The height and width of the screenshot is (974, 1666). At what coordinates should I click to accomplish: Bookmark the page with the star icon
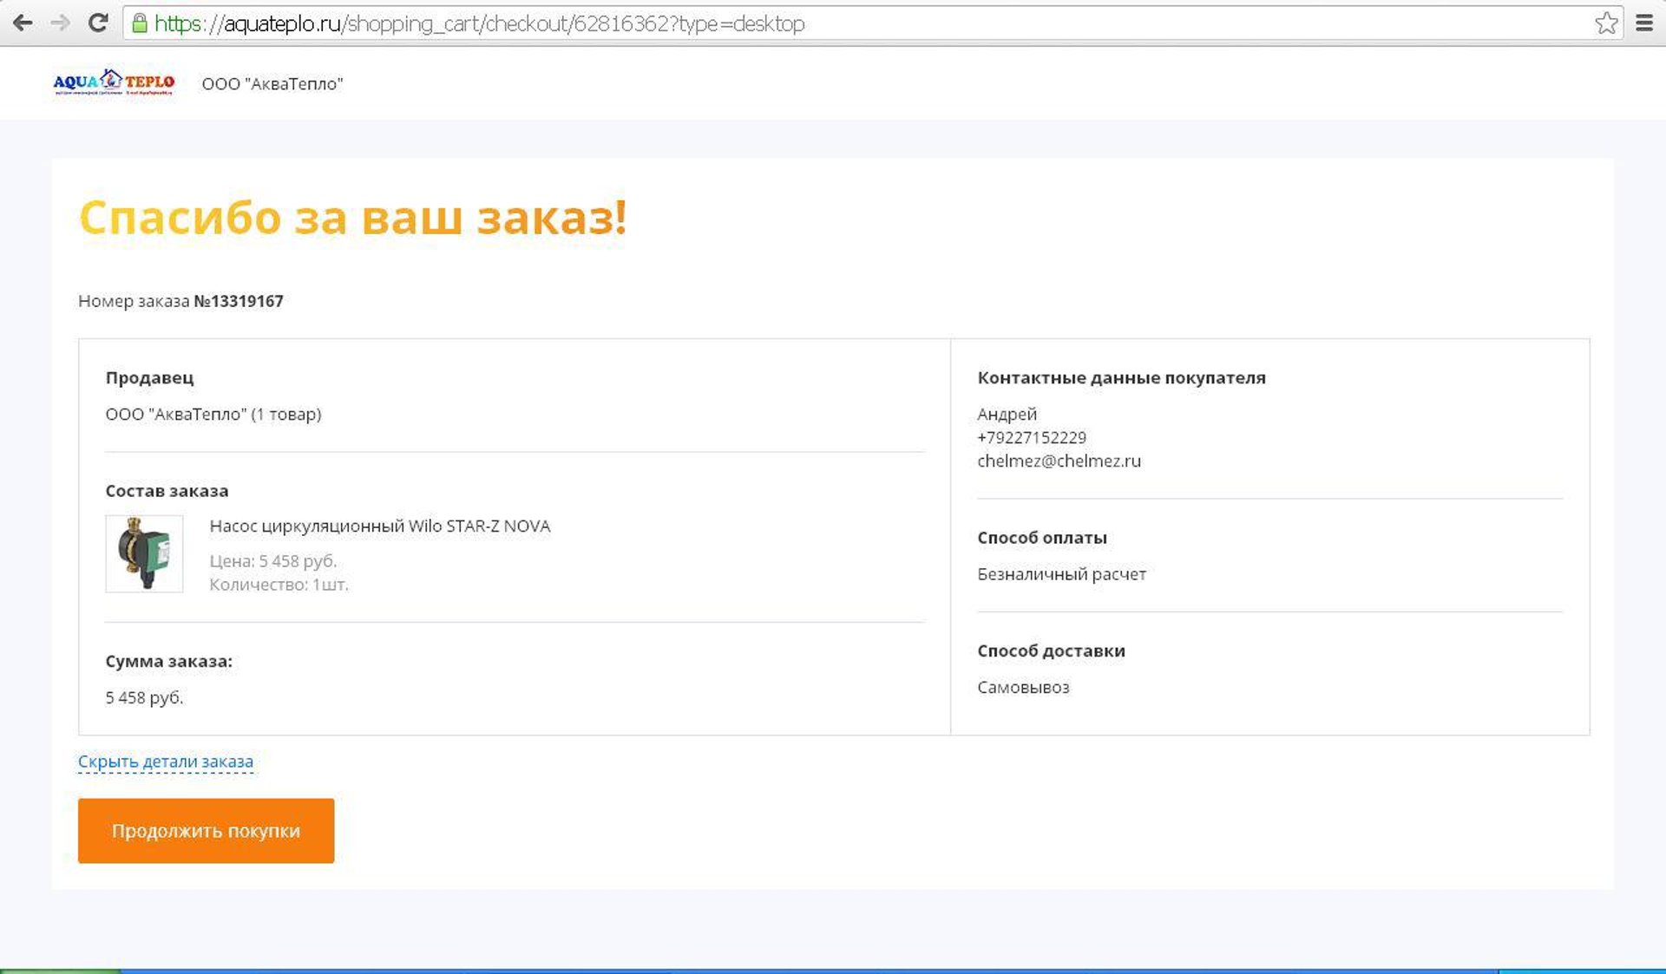coord(1606,23)
